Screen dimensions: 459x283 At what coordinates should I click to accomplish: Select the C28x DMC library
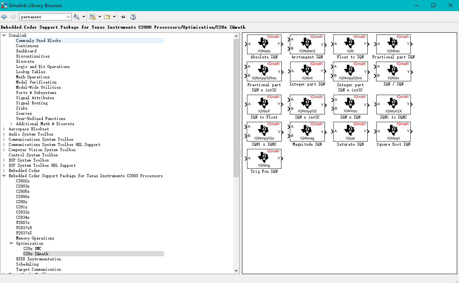tap(32, 248)
